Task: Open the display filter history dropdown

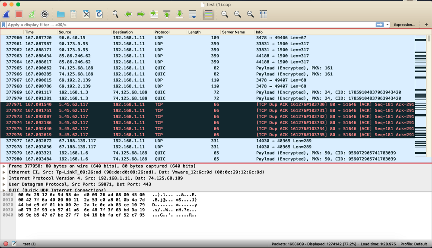Action: coord(388,25)
